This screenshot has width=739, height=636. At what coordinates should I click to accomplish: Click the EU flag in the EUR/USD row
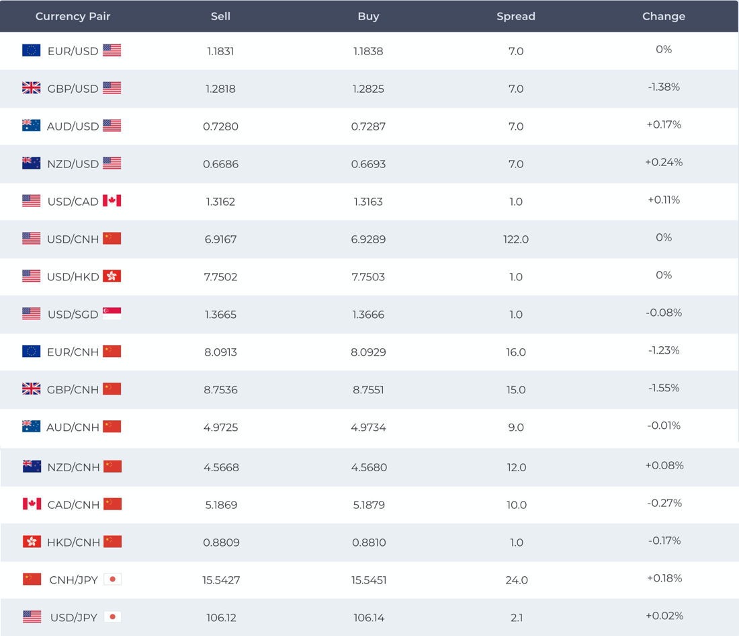[31, 50]
